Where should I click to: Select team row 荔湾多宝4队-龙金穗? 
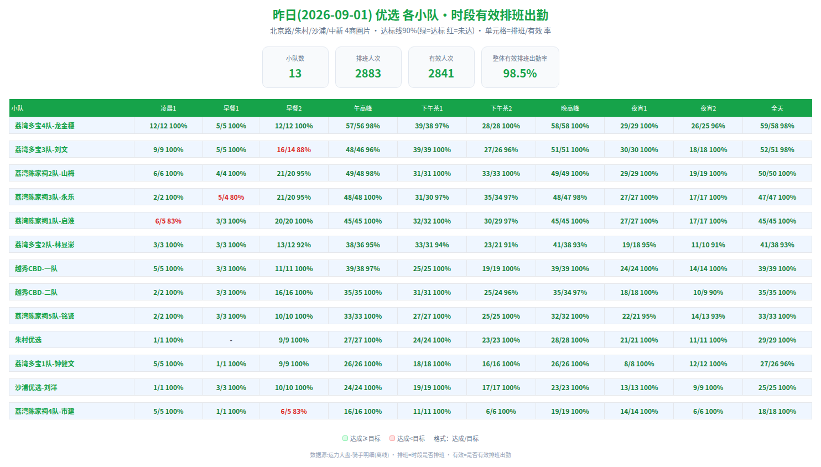click(x=410, y=126)
